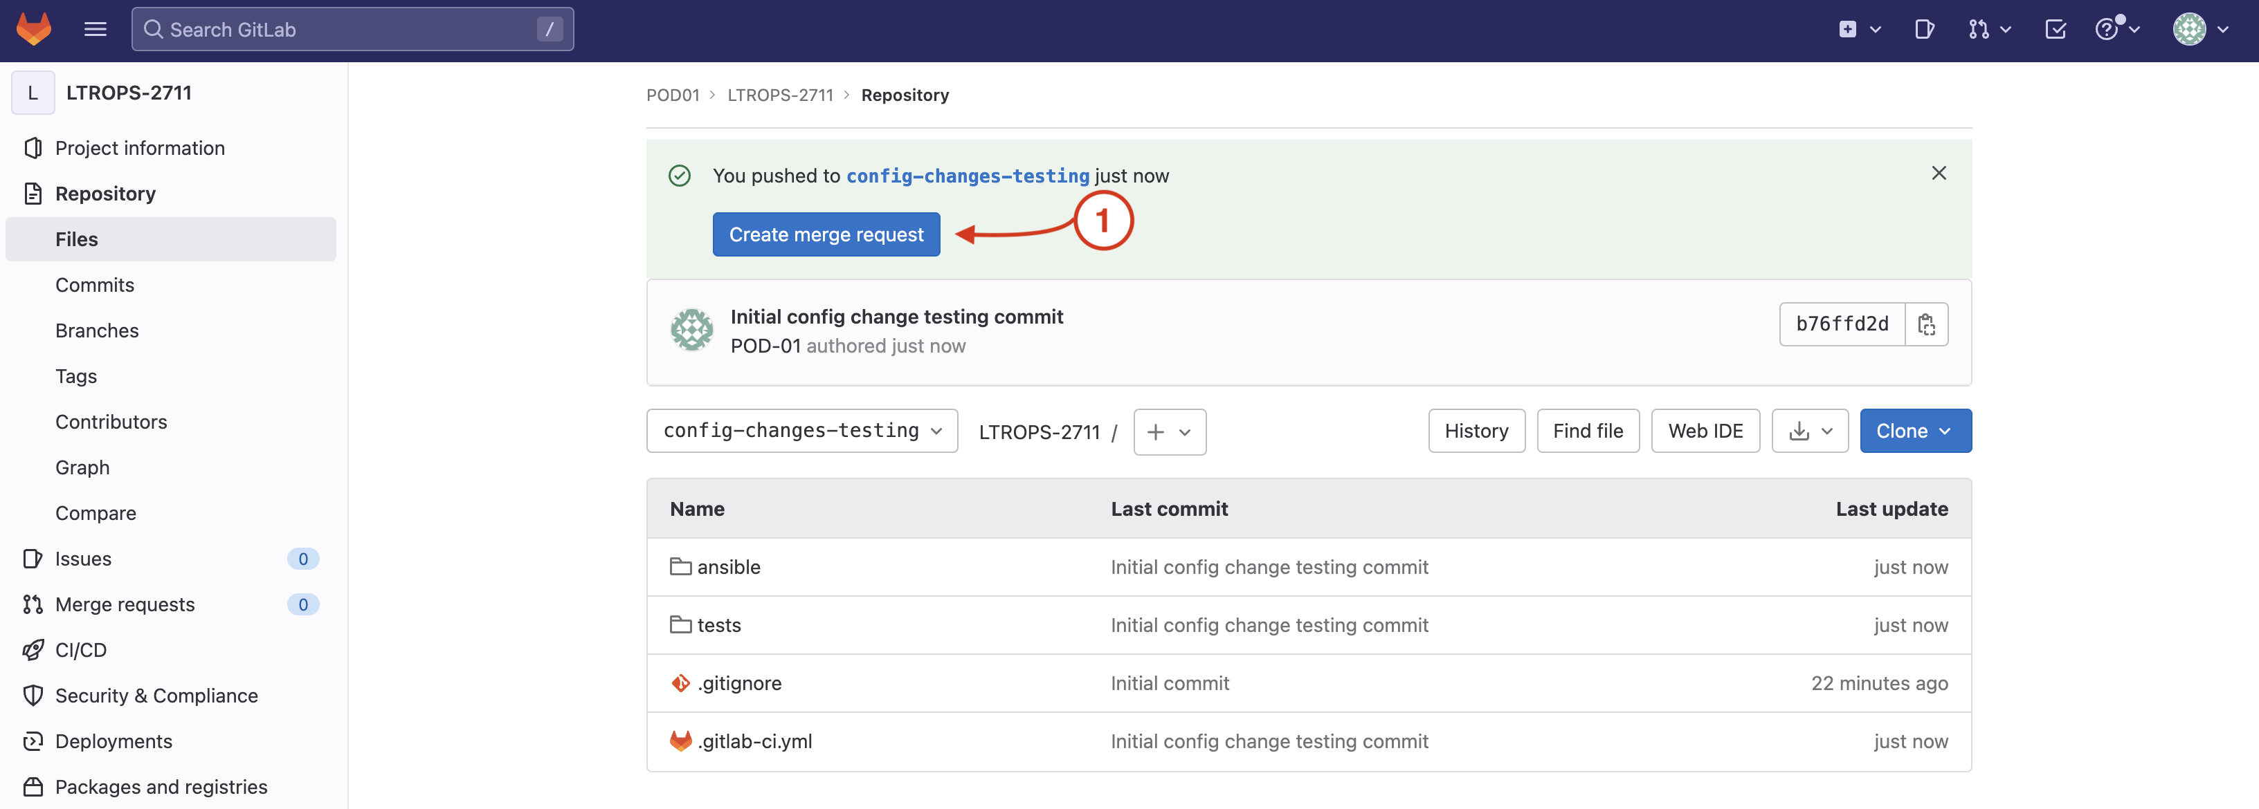Click the Issues sidebar icon
2259x809 pixels.
point(33,558)
